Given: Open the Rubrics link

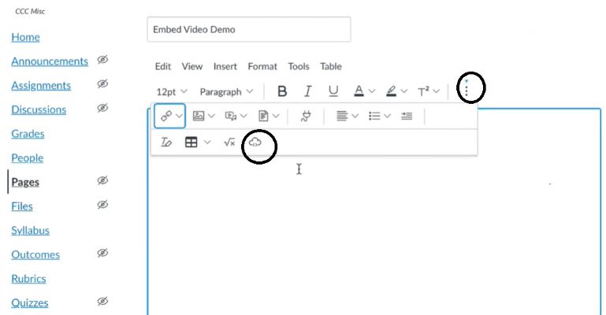Looking at the screenshot, I should click(28, 279).
